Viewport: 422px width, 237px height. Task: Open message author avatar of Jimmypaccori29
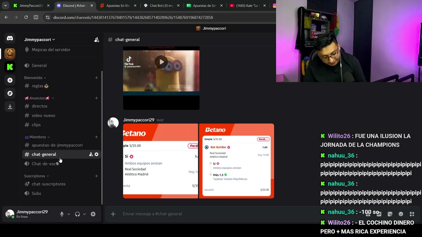pos(113,123)
